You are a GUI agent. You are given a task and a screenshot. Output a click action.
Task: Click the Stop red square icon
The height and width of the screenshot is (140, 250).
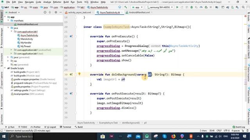[x=211, y=7]
